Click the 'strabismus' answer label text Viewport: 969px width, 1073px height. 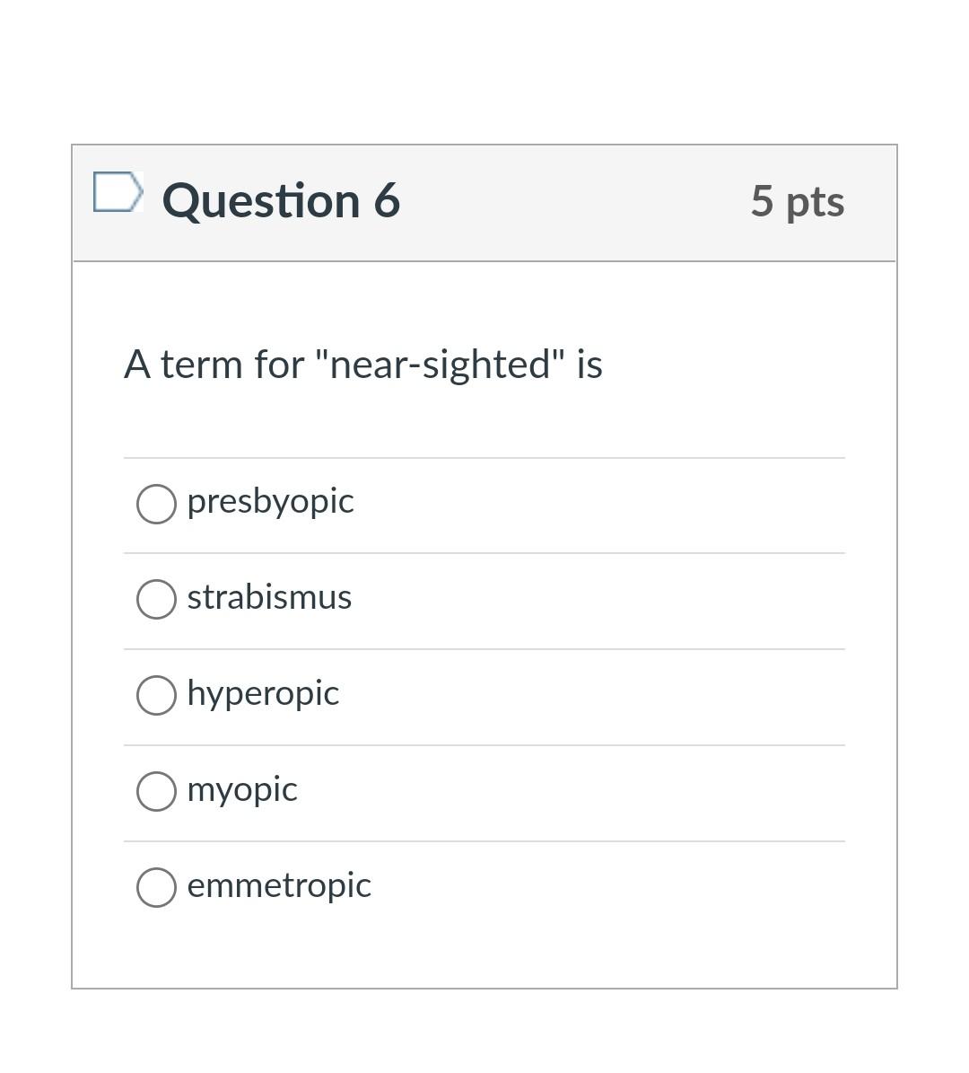269,597
